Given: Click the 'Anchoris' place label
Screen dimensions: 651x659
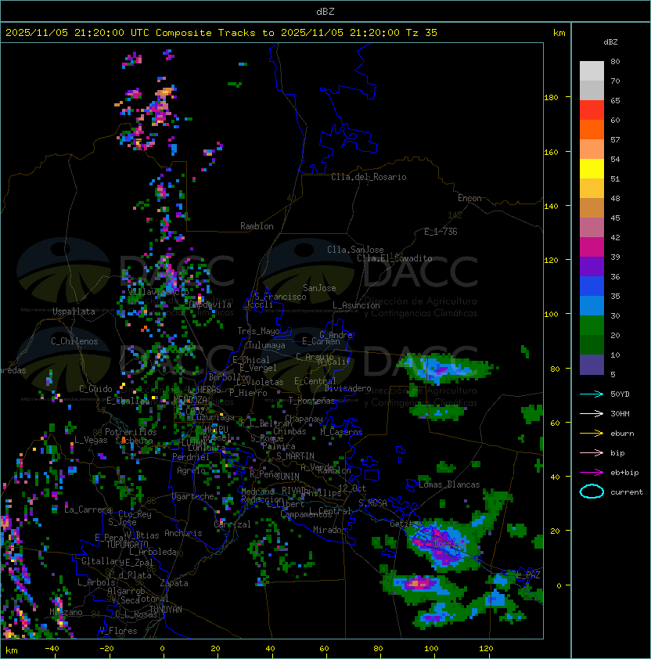Looking at the screenshot, I should pos(183,533).
